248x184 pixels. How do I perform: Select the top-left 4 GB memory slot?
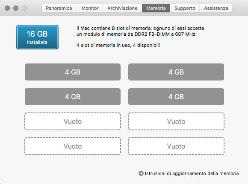pyautogui.click(x=73, y=72)
